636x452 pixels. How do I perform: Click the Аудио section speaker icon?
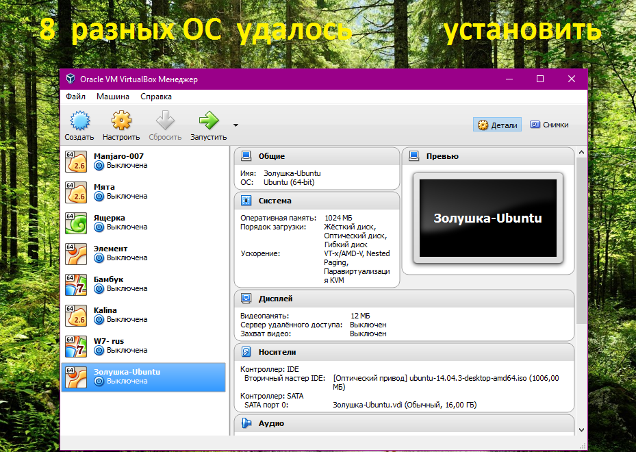pyautogui.click(x=246, y=423)
